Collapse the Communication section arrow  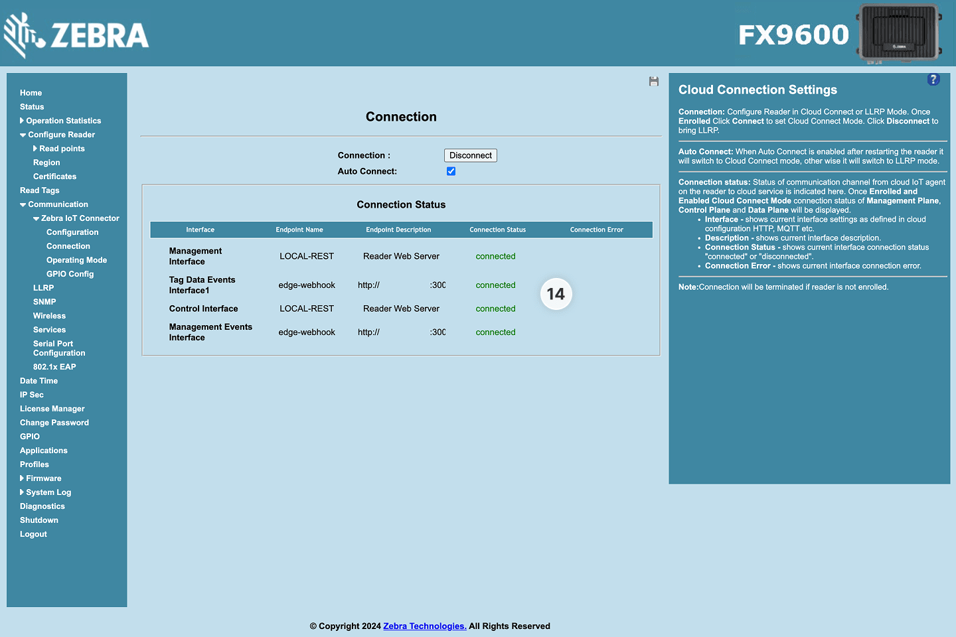23,204
